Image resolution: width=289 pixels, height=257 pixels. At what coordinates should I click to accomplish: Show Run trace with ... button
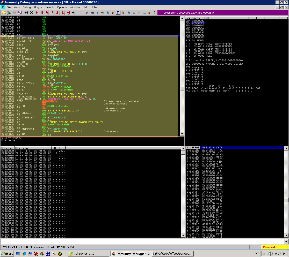(144, 12)
